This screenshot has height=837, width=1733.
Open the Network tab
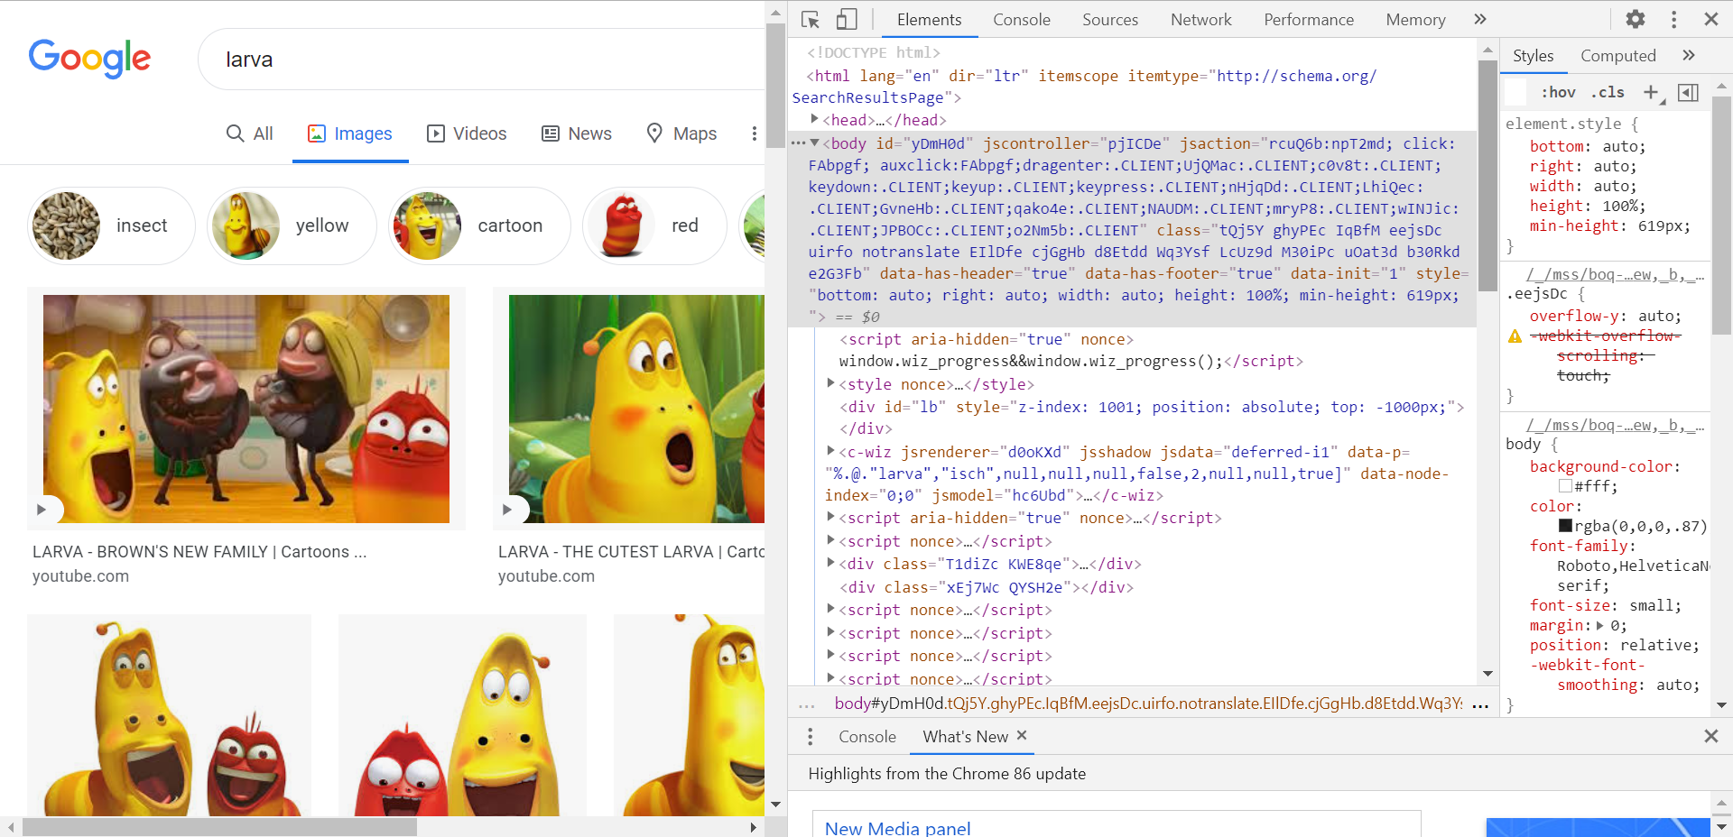click(1200, 20)
